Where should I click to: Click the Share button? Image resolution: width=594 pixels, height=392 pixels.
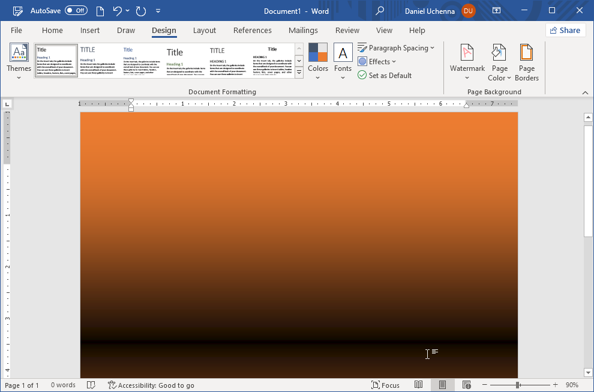pos(565,30)
